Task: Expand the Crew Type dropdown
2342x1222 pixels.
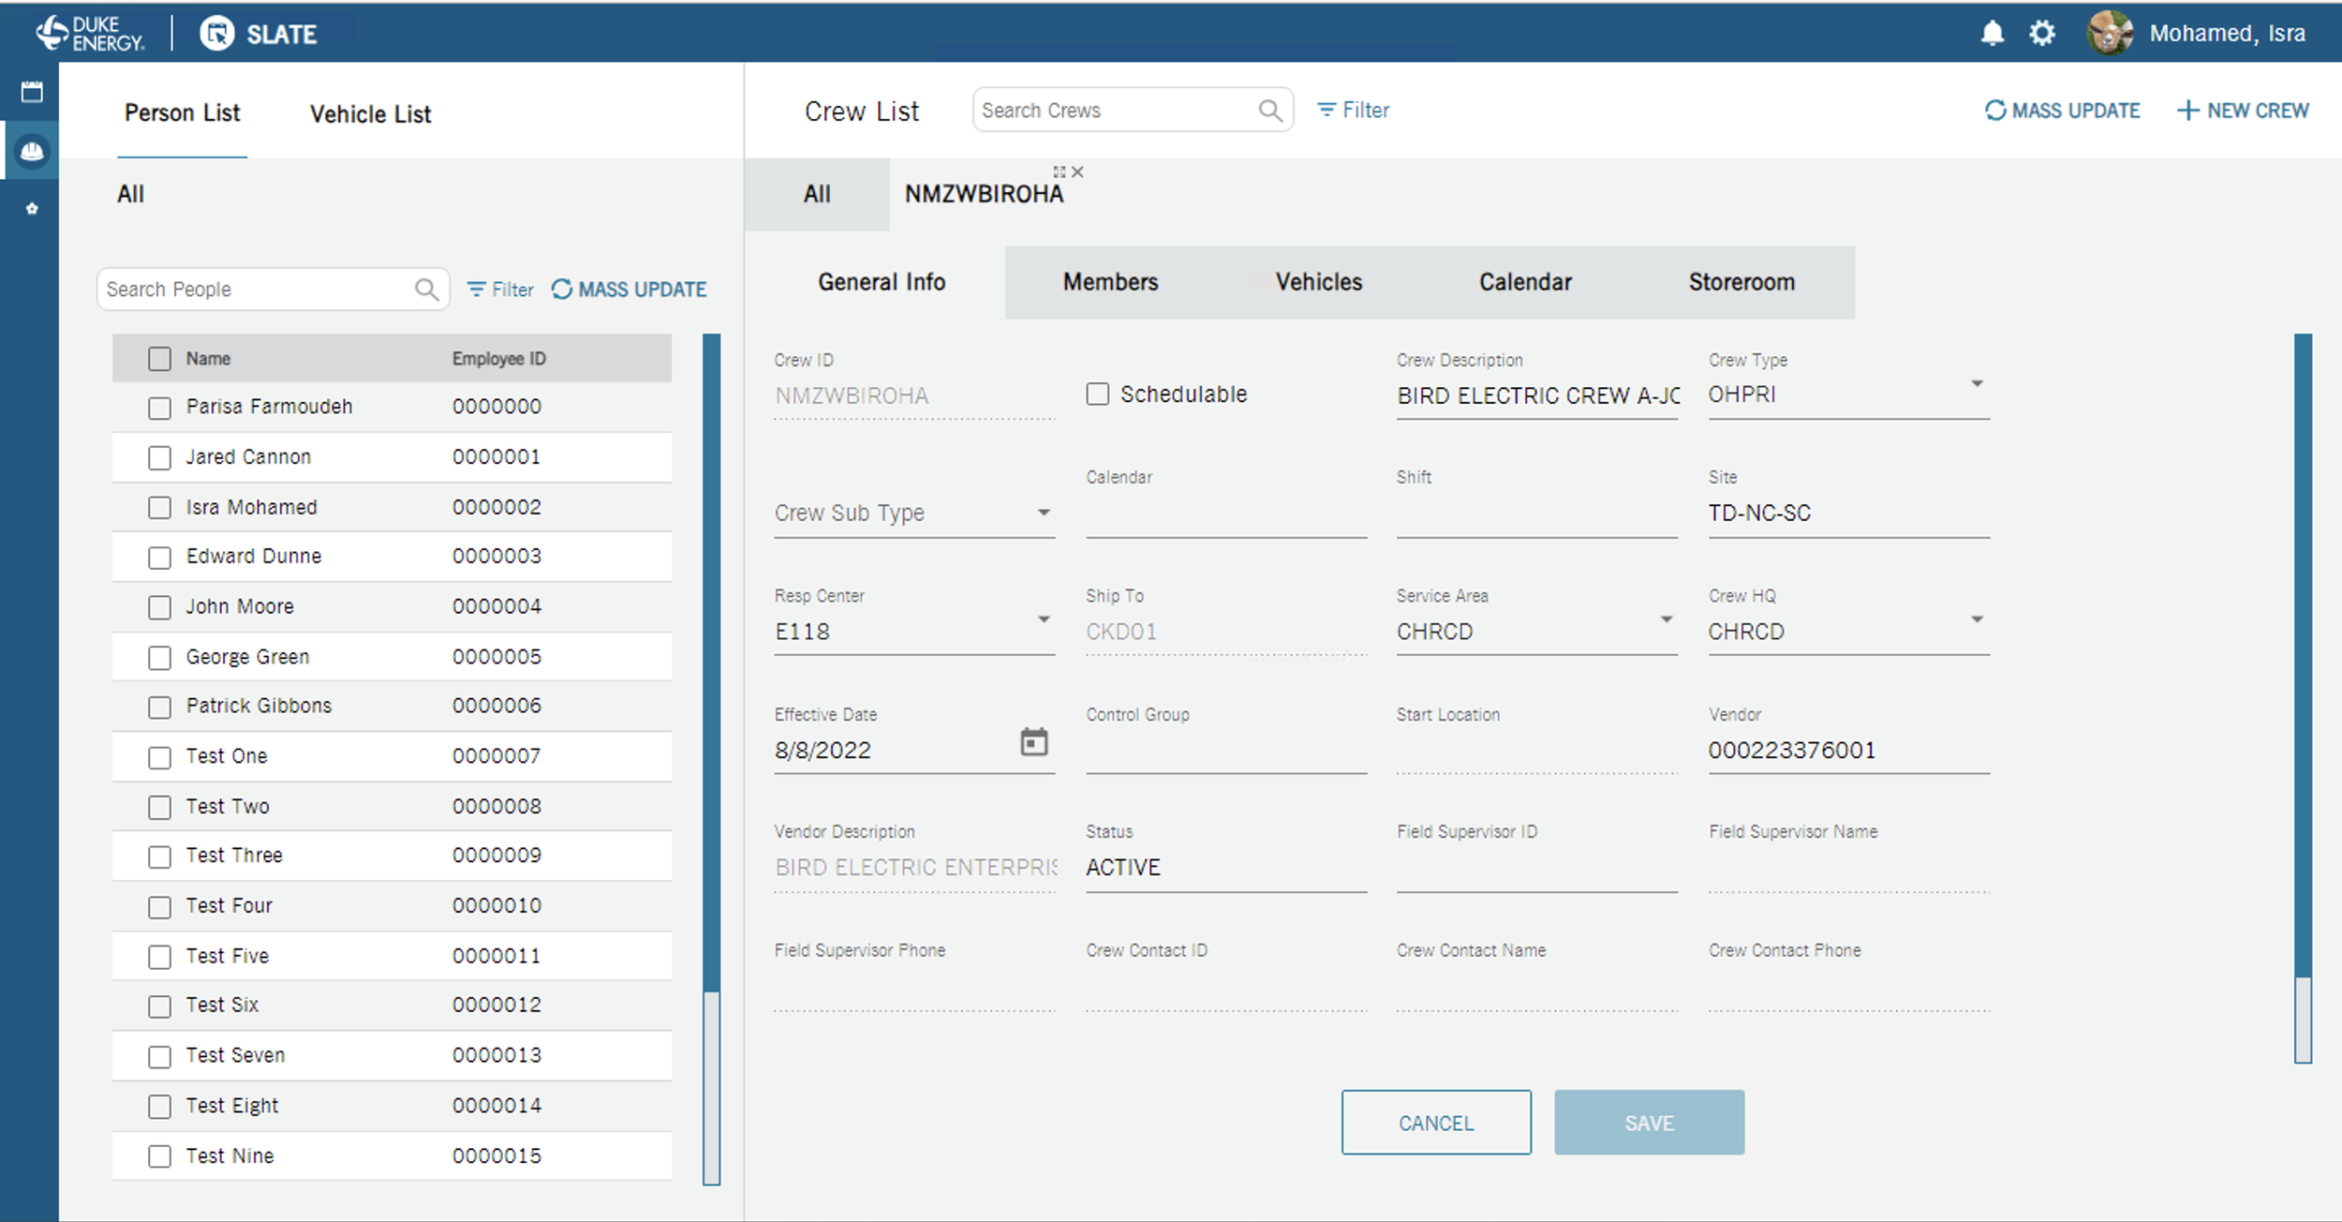Action: click(1977, 383)
